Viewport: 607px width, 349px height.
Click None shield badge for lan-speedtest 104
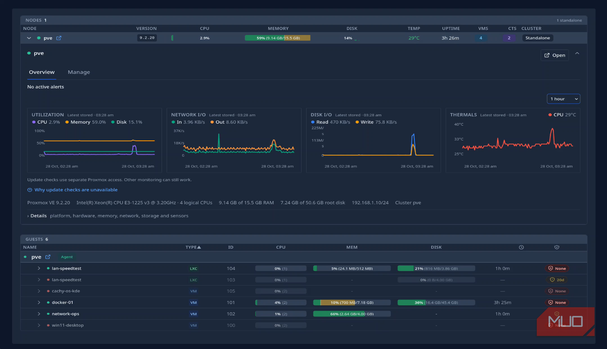click(557, 269)
